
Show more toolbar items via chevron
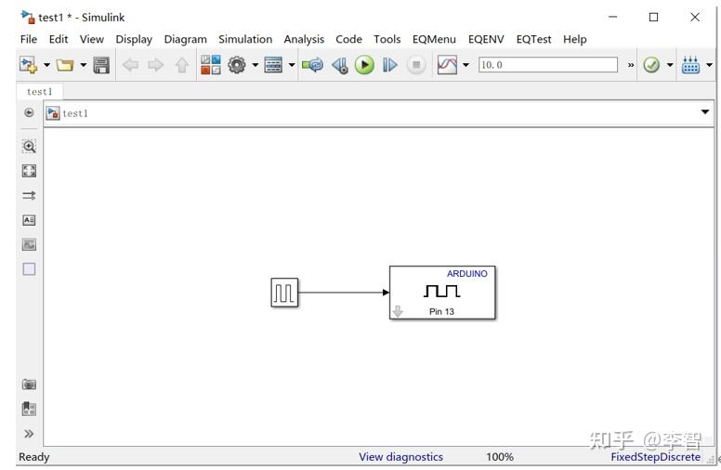pos(631,65)
